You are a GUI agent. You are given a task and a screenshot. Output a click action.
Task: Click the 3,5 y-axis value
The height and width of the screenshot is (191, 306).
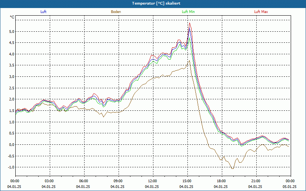12,65
